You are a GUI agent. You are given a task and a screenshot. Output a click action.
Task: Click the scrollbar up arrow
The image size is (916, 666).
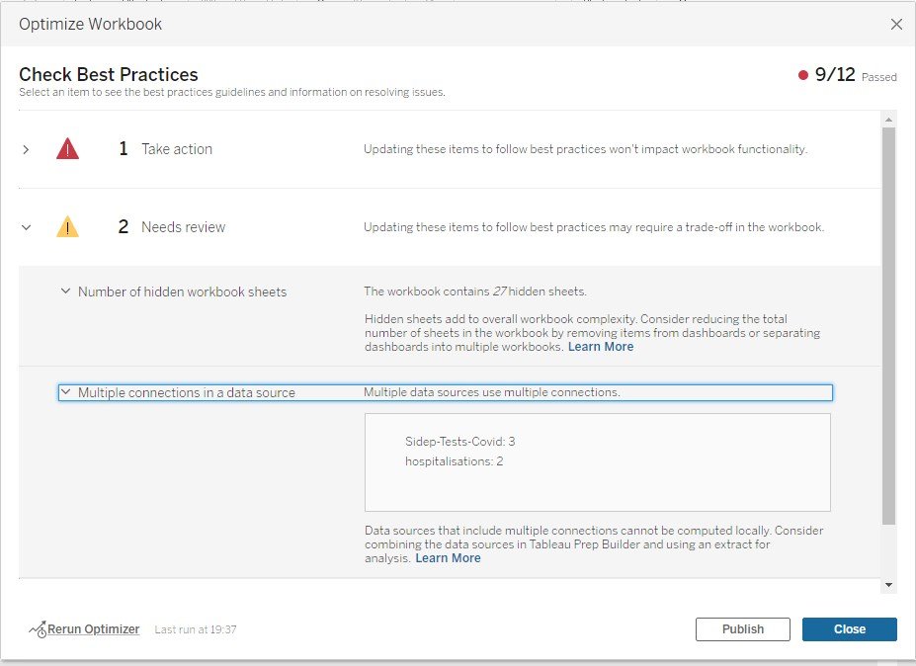point(888,120)
